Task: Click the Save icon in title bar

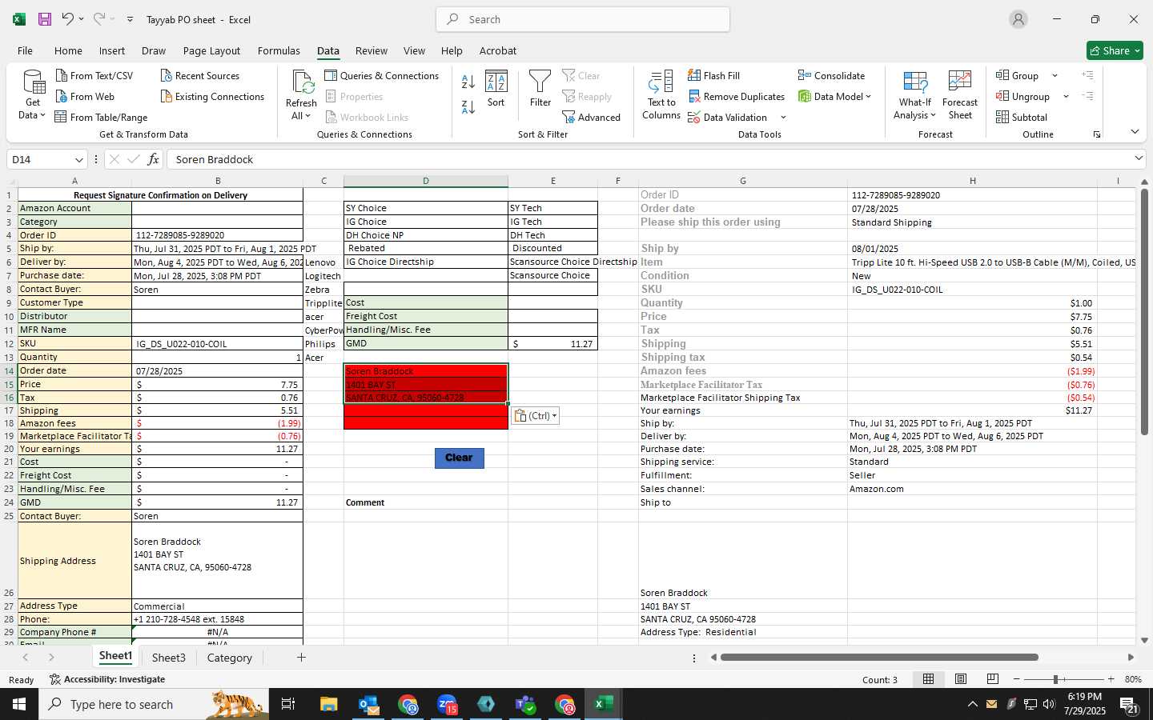Action: pos(45,19)
